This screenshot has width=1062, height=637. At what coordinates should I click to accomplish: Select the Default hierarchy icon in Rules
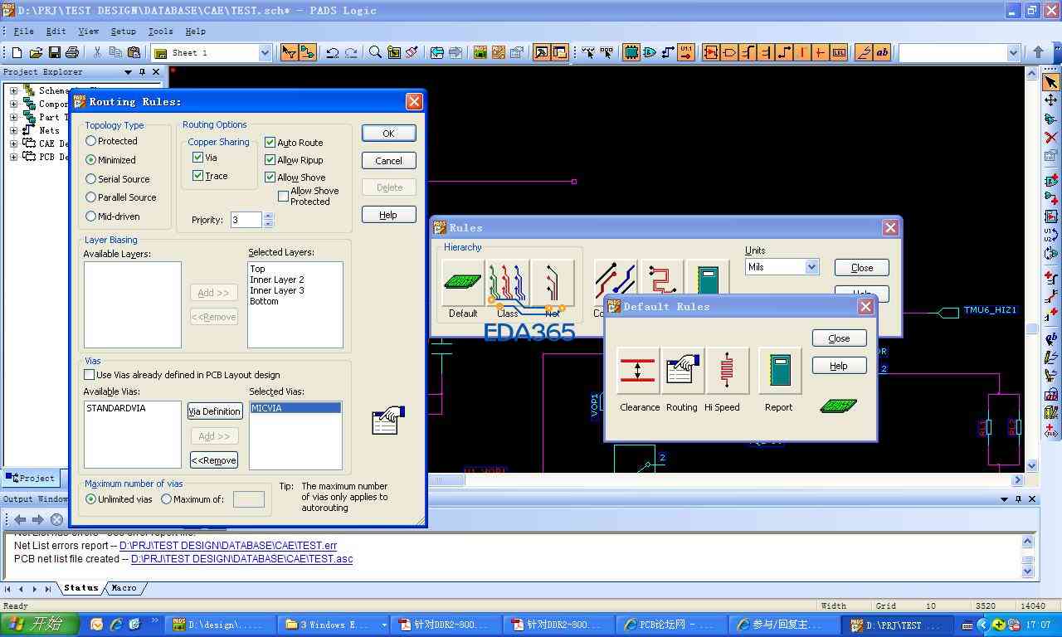click(x=462, y=282)
